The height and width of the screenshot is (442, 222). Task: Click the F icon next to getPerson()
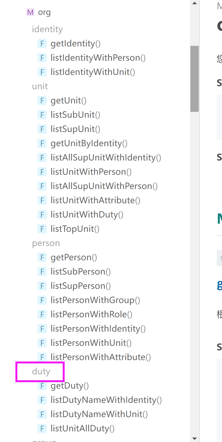point(42,257)
